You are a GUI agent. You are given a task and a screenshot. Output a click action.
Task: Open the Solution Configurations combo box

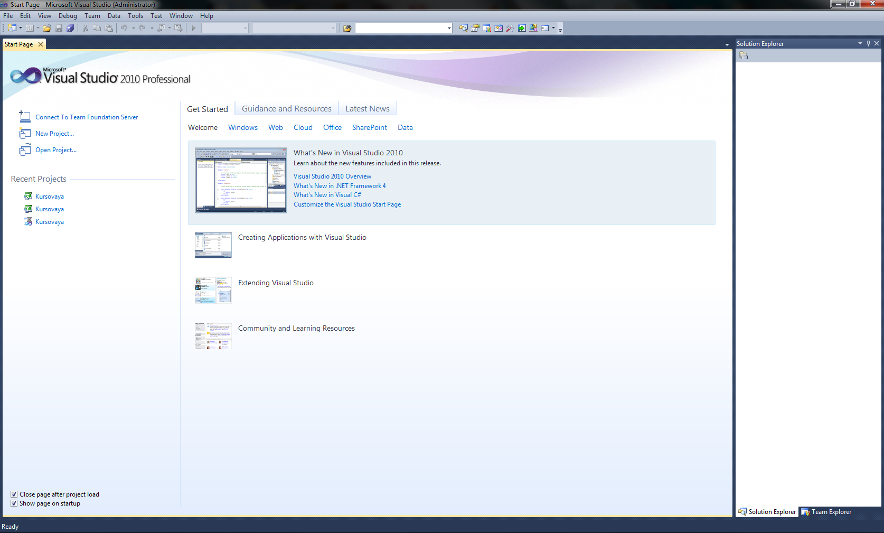[224, 28]
